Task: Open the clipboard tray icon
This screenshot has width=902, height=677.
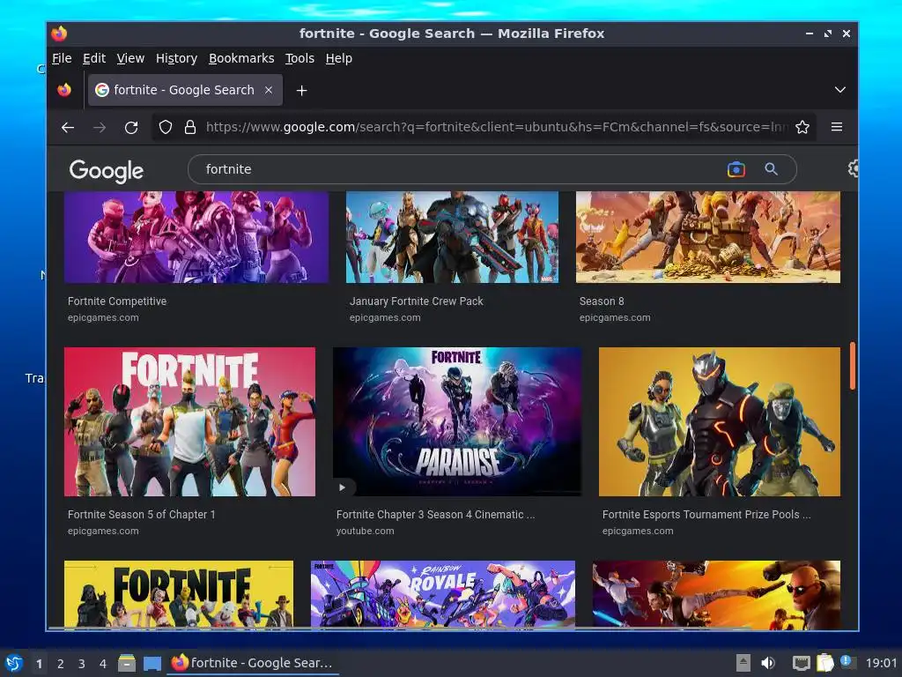Action: tap(824, 663)
